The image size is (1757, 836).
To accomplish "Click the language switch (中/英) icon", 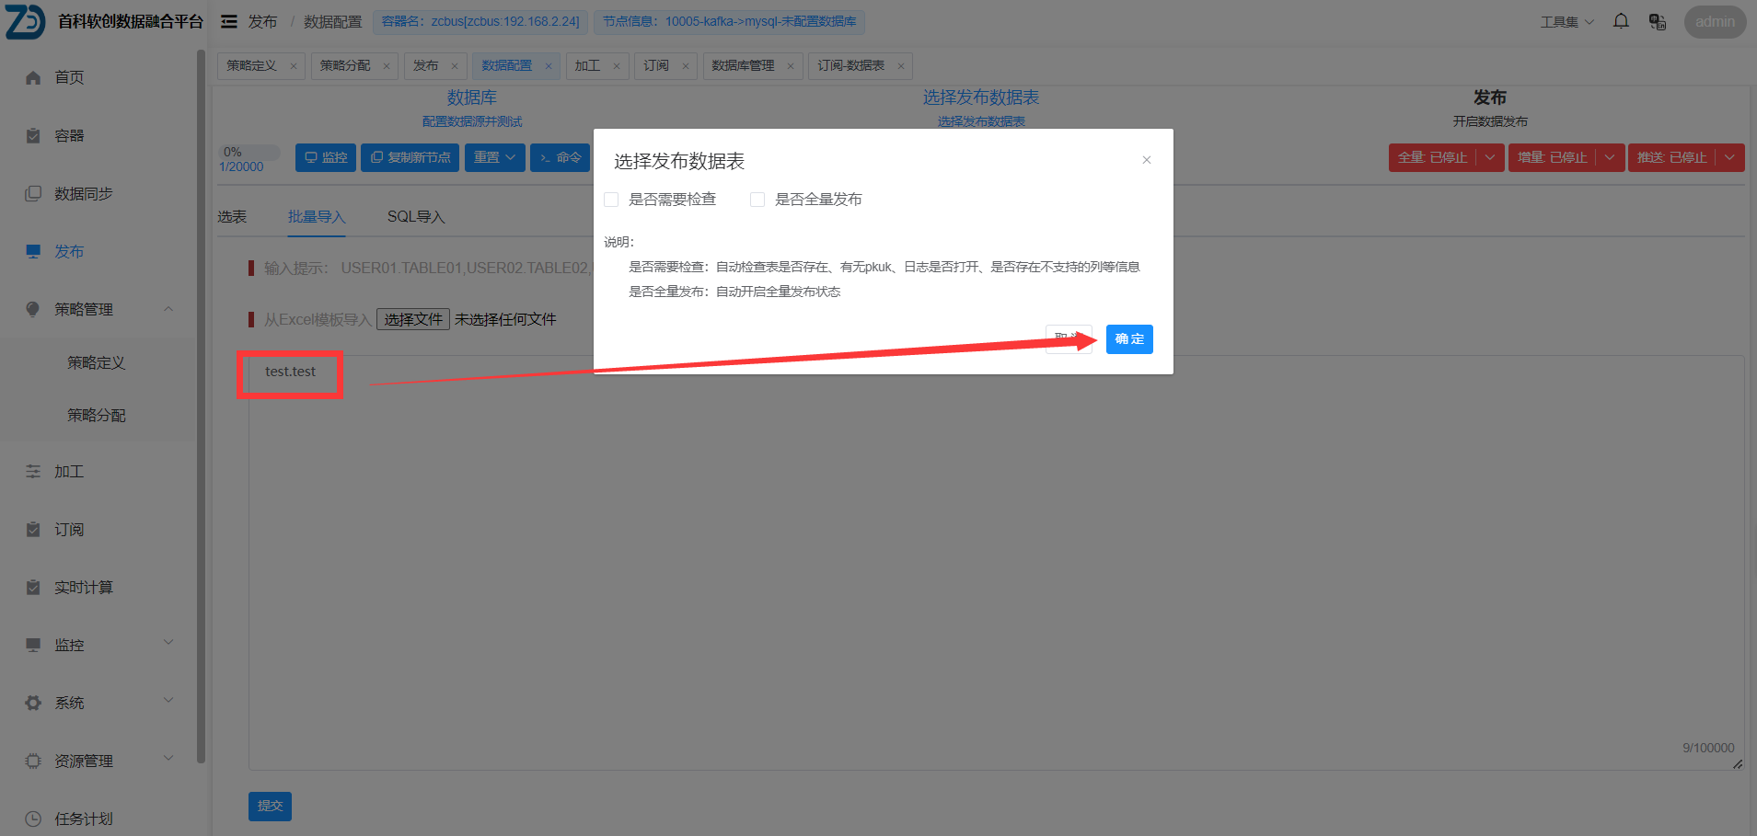I will [1657, 20].
